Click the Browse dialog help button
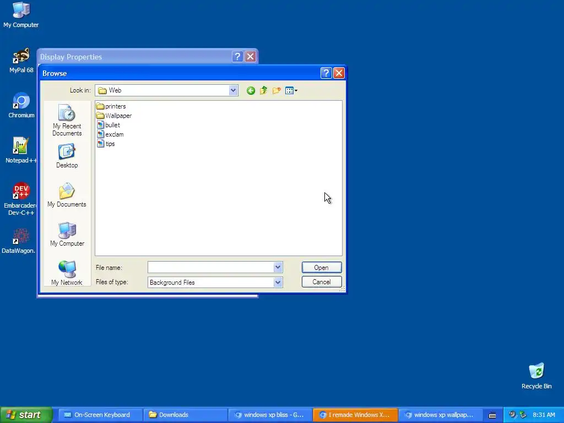The height and width of the screenshot is (423, 564). tap(326, 73)
